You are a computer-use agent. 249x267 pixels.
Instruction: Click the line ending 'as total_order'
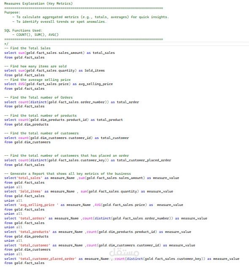tap(71, 102)
